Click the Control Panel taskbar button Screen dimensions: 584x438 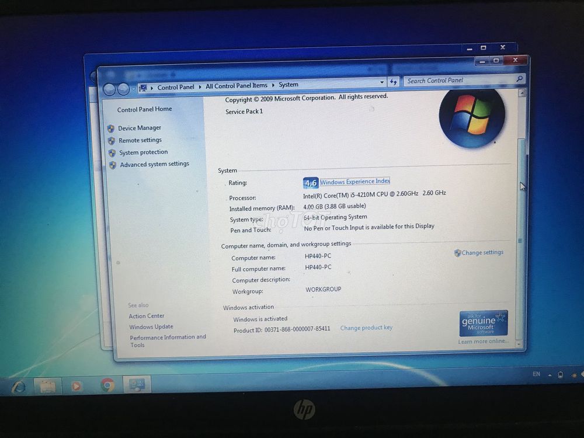pyautogui.click(x=137, y=384)
